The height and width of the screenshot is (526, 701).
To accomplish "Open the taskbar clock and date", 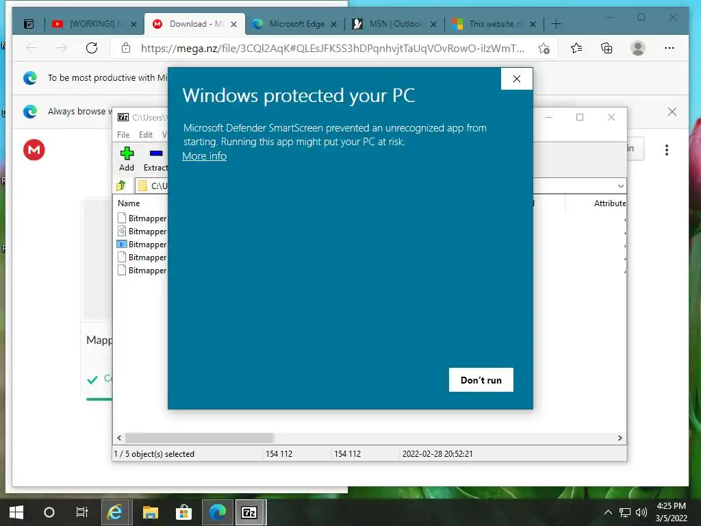I will point(671,512).
